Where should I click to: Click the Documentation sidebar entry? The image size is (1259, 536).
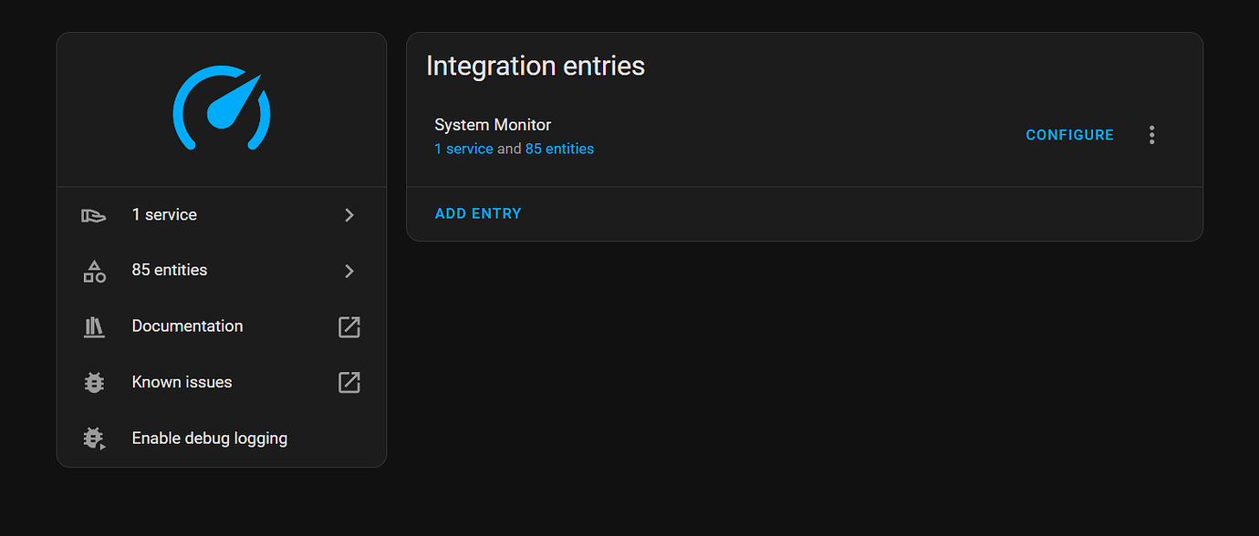(187, 325)
